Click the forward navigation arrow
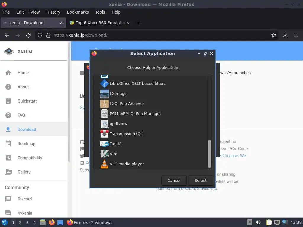Image resolution: width=303 pixels, height=227 pixels. [x=18, y=35]
